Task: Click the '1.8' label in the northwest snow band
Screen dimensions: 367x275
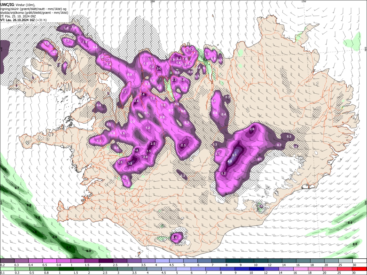Action: click(85, 42)
